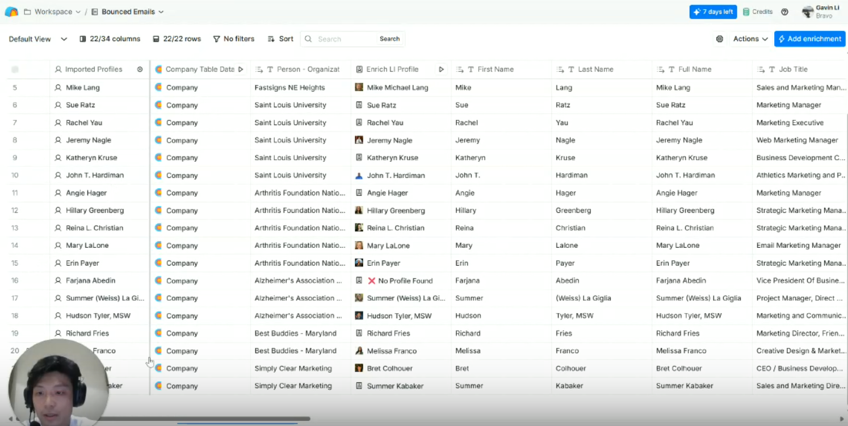
Task: Click John T. Hardiman avatar in Enrich column
Action: (359, 175)
